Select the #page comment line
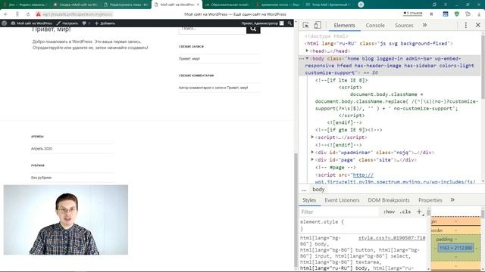Viewport: 485px width, 272px height. [x=336, y=168]
